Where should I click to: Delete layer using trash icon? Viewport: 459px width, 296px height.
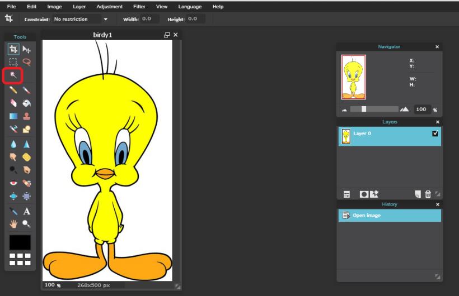tap(428, 194)
